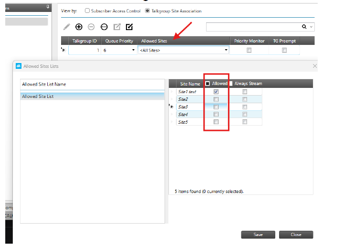343x247 pixels.
Task: Click the pin icon on left panel
Action: (x=48, y=7)
